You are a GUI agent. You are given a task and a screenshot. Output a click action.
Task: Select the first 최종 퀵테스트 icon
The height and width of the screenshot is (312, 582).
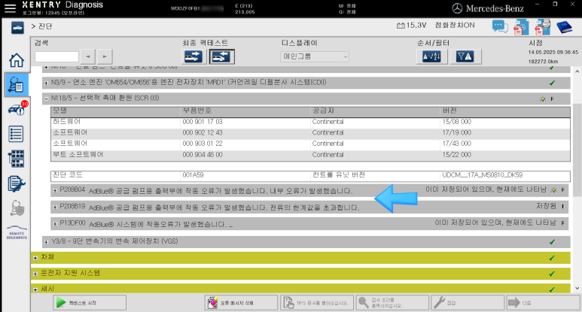coord(193,56)
